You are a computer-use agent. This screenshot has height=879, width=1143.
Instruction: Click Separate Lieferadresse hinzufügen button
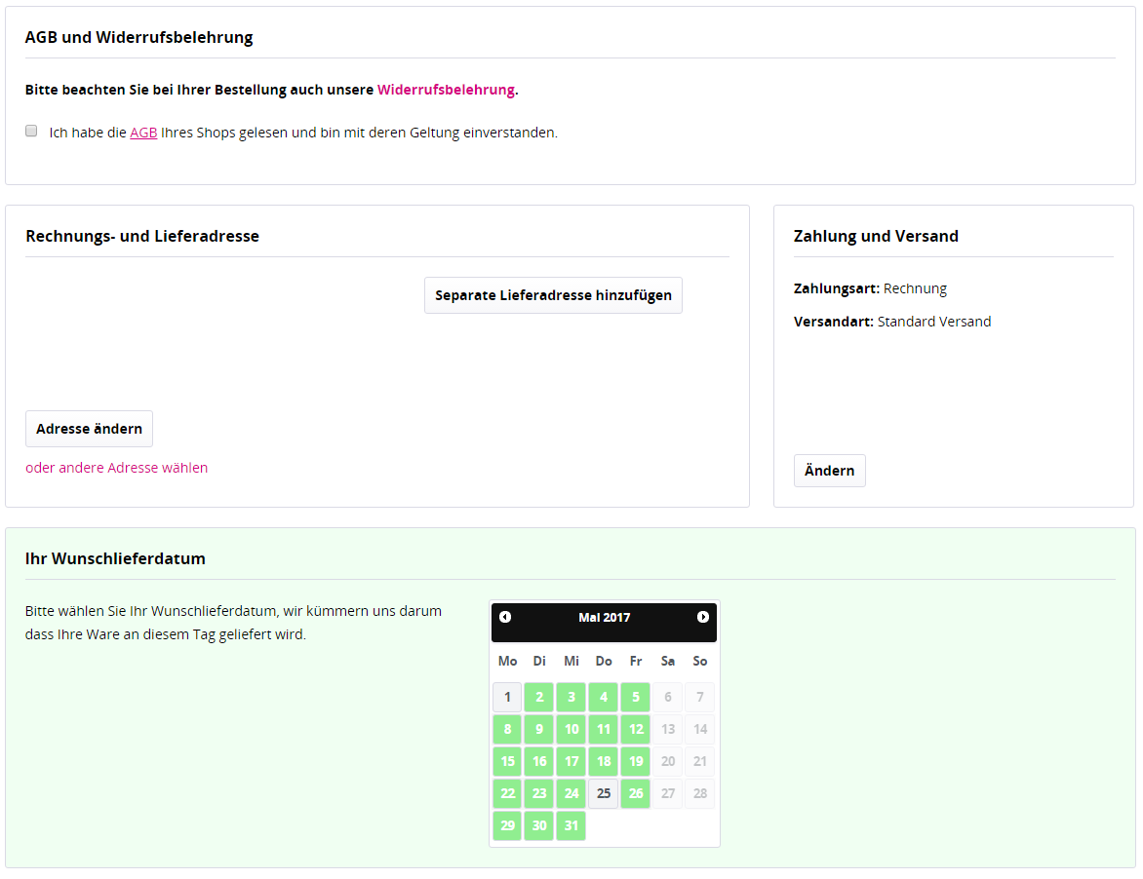pos(553,295)
